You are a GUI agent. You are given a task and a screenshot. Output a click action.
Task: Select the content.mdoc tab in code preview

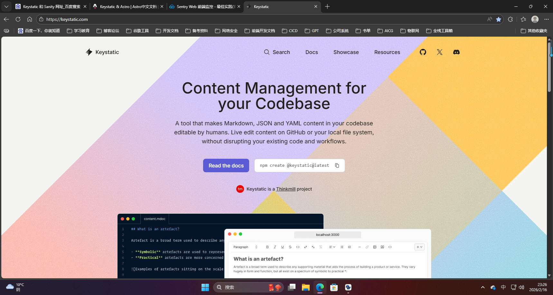[155, 219]
